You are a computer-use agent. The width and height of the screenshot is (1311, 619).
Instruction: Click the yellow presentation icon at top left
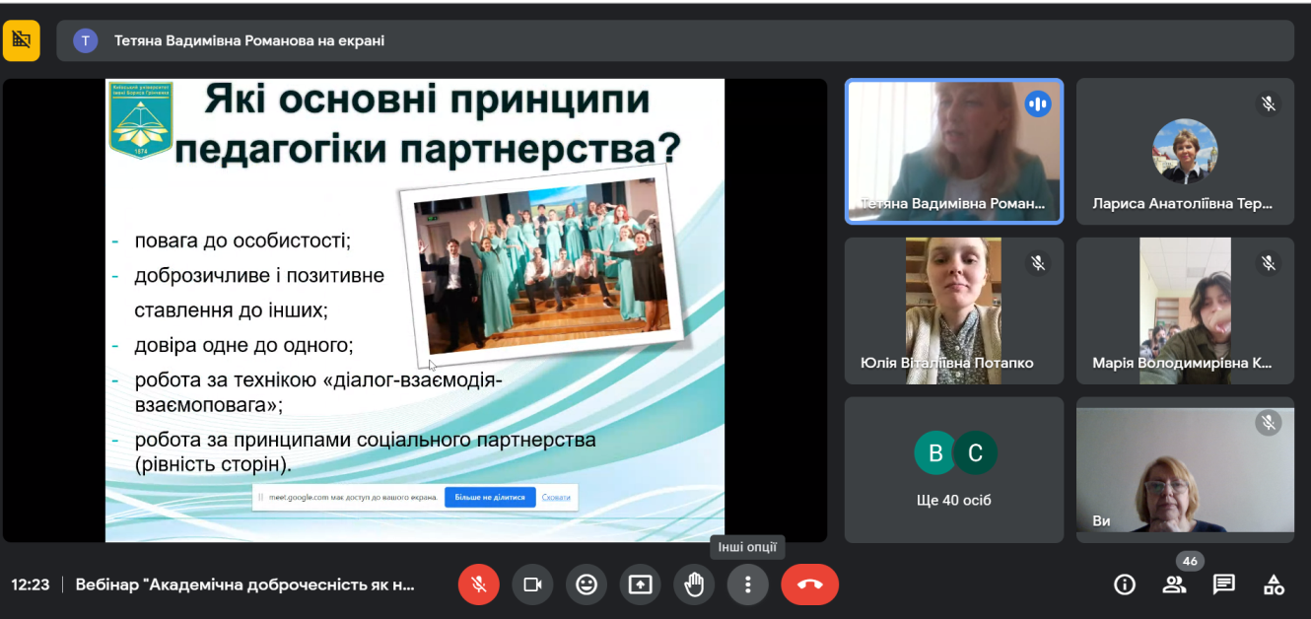coord(22,40)
